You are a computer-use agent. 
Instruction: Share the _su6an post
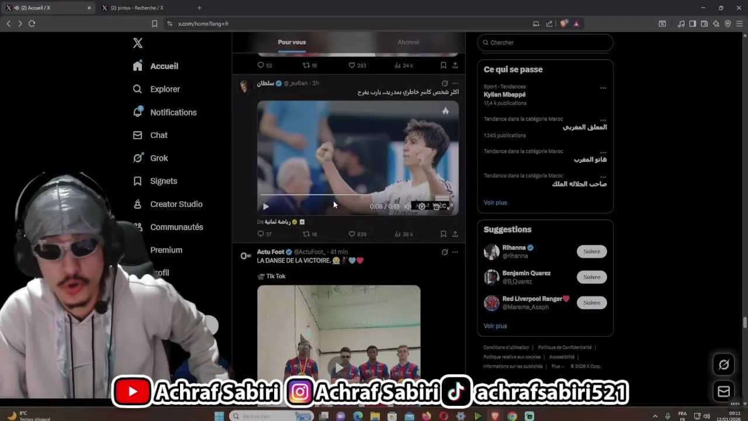[x=455, y=234]
